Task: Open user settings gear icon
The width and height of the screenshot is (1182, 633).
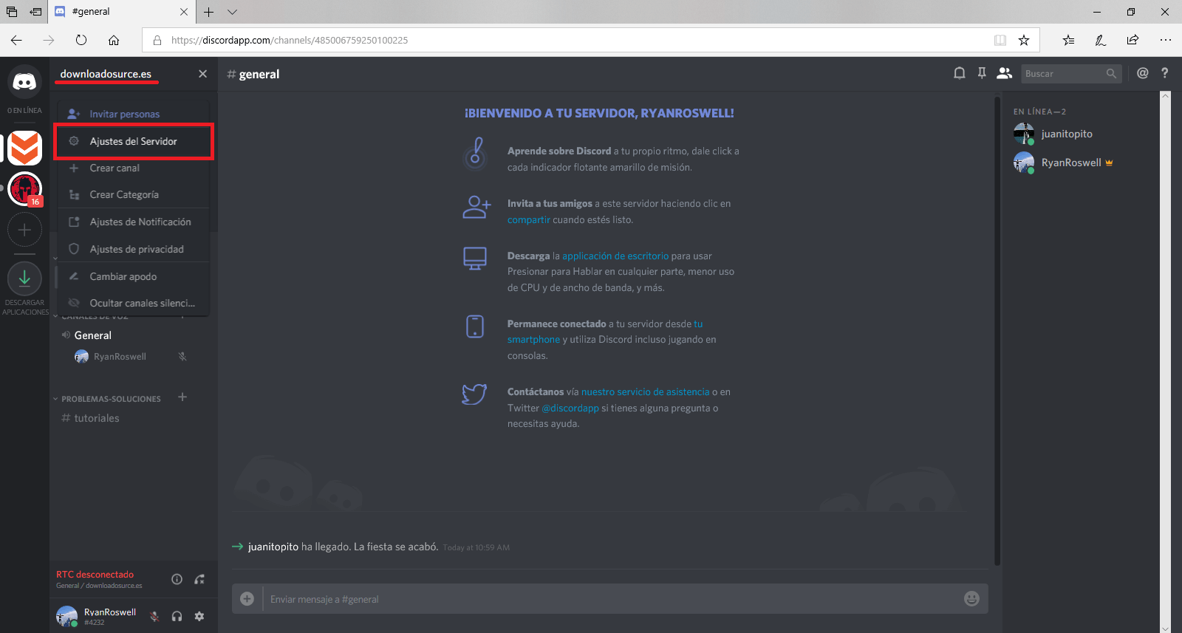Action: point(199,616)
